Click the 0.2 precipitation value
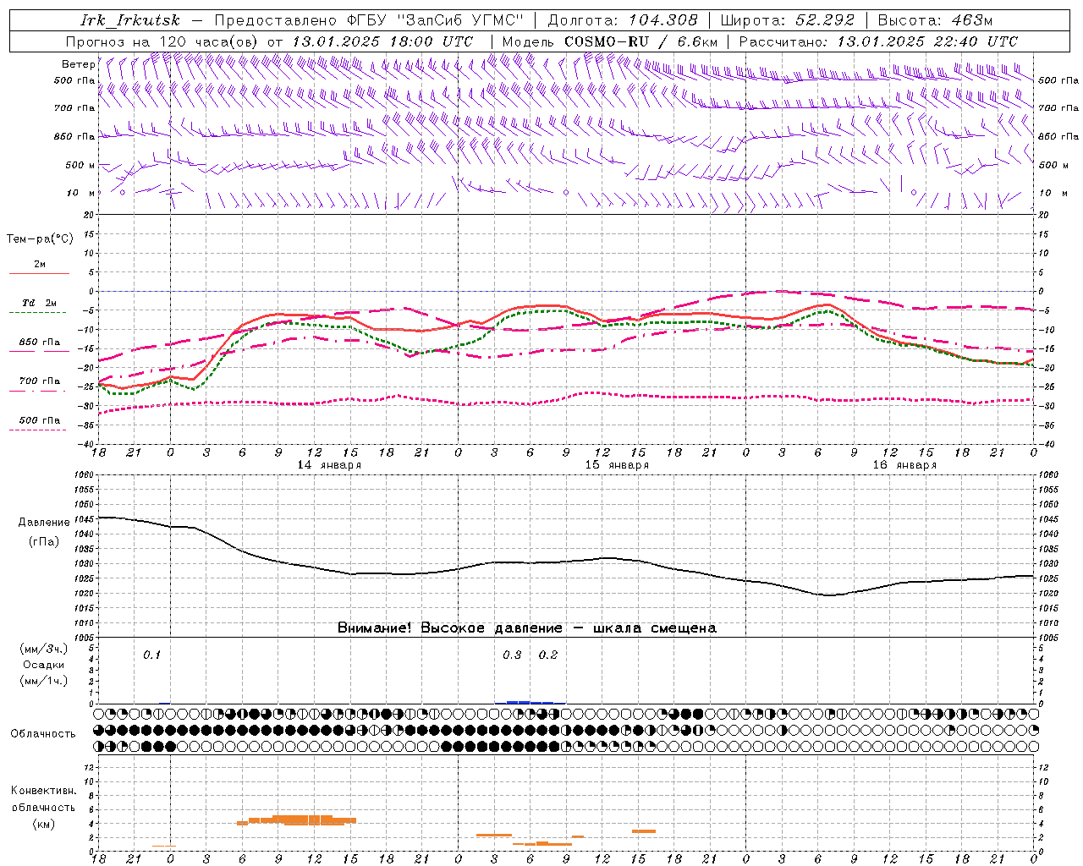Screen dimensions: 1083x866 click(548, 655)
